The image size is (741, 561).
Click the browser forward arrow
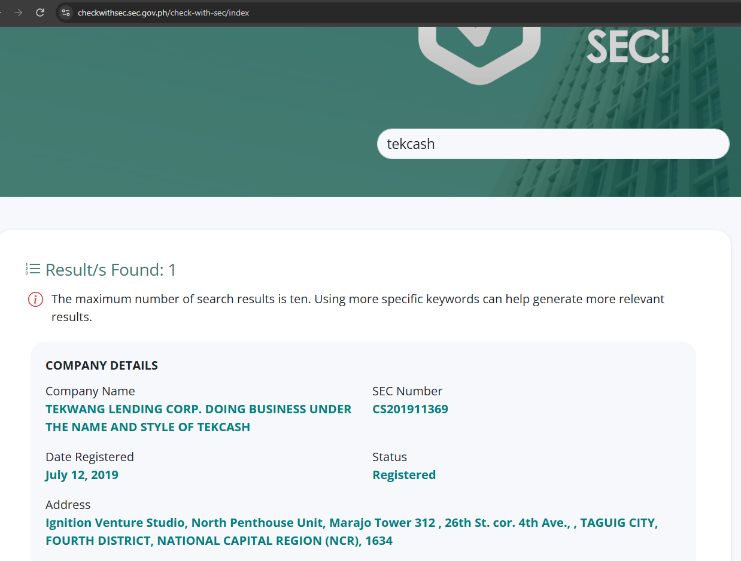point(19,13)
